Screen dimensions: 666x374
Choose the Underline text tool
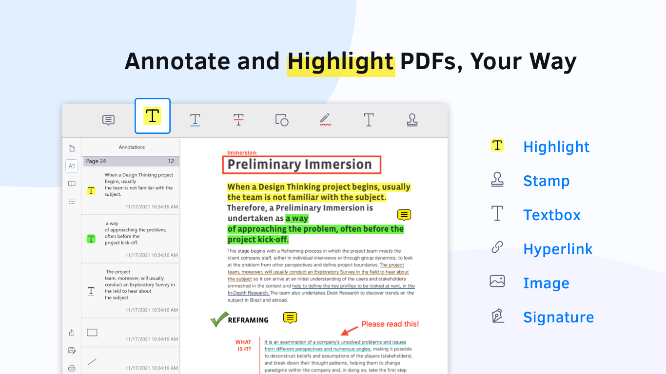(195, 120)
